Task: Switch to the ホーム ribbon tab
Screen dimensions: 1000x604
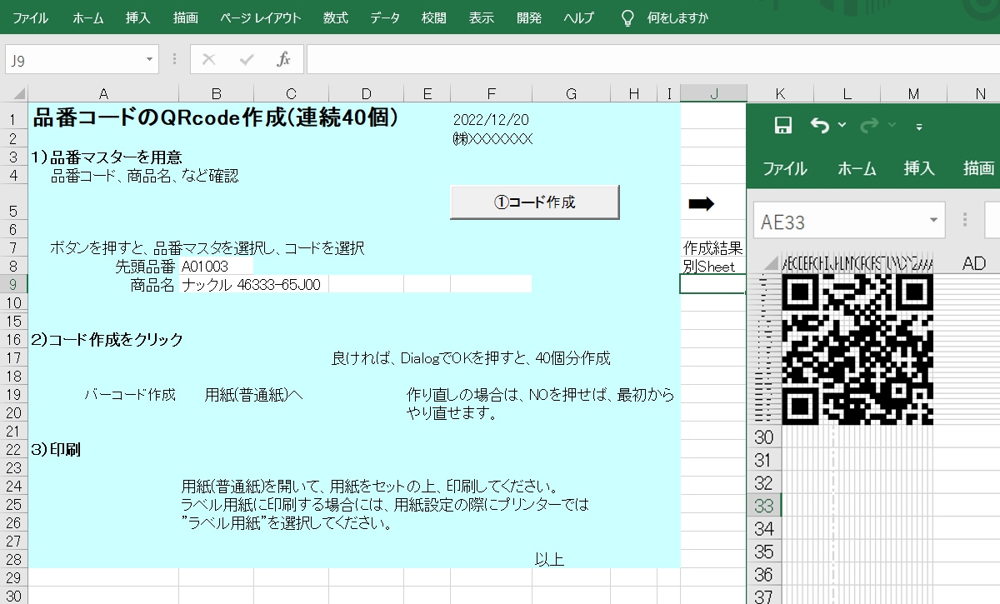Action: 87,17
